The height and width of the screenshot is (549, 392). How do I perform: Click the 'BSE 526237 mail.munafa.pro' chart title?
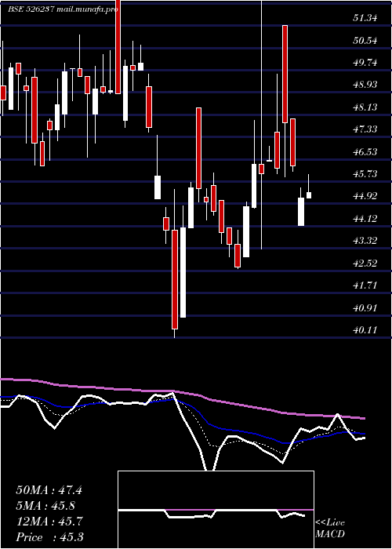pos(63,9)
